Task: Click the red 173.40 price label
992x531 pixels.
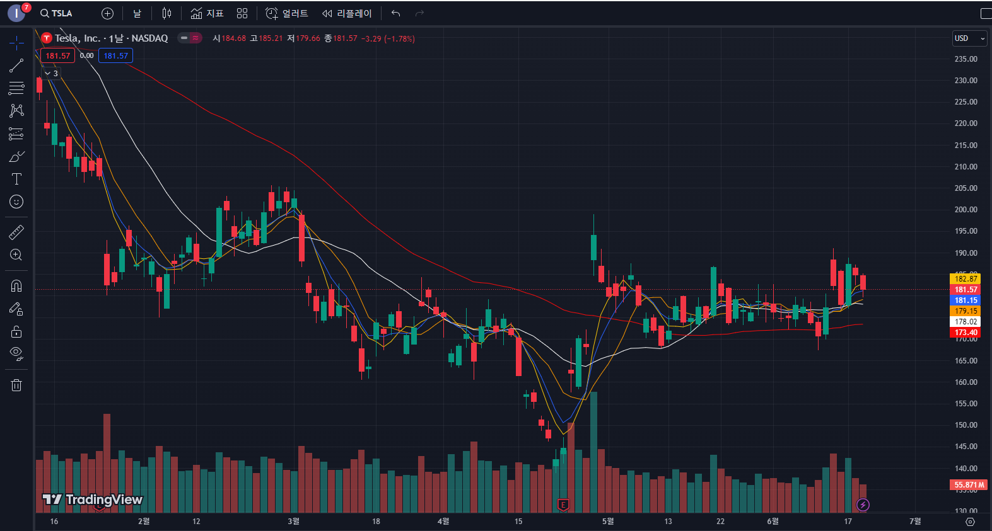Action: pyautogui.click(x=966, y=333)
